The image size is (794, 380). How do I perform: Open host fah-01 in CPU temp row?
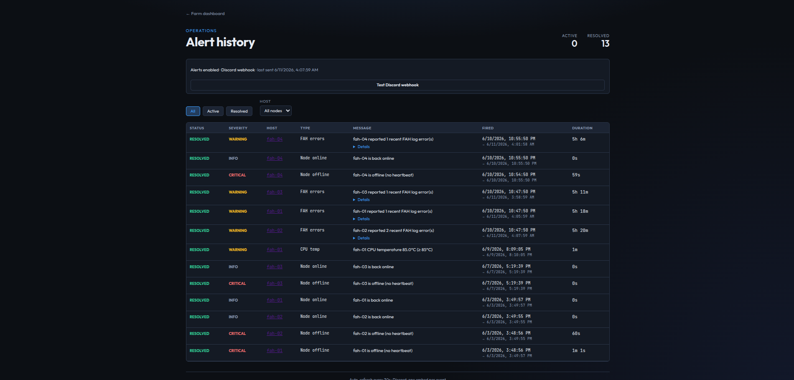point(275,250)
